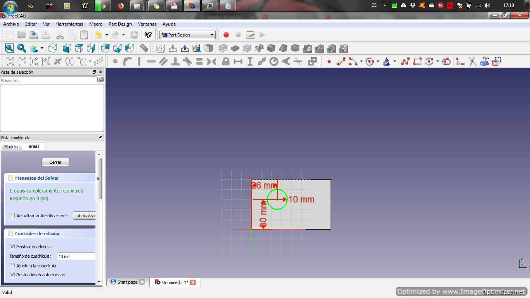Click the red Macro record button
The image size is (530, 298).
[x=226, y=35]
